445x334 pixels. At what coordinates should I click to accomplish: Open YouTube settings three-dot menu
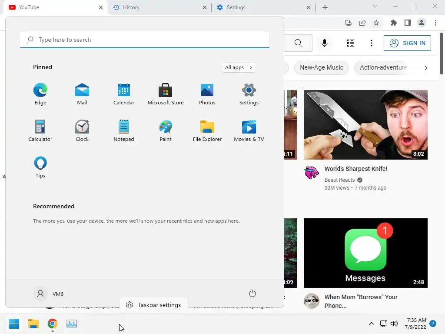(372, 43)
